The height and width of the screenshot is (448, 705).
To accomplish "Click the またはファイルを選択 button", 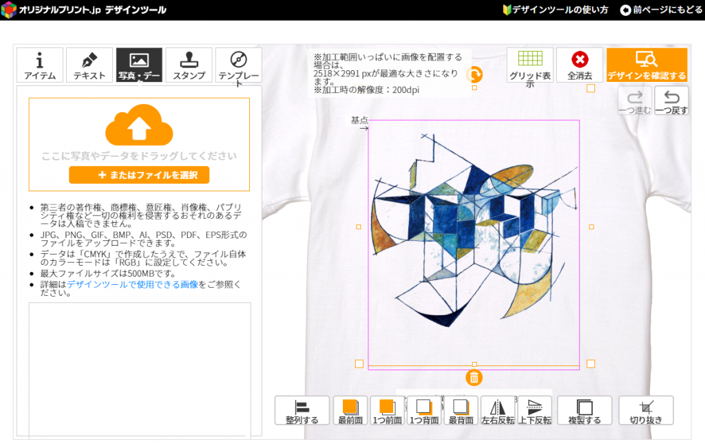I will 139,175.
